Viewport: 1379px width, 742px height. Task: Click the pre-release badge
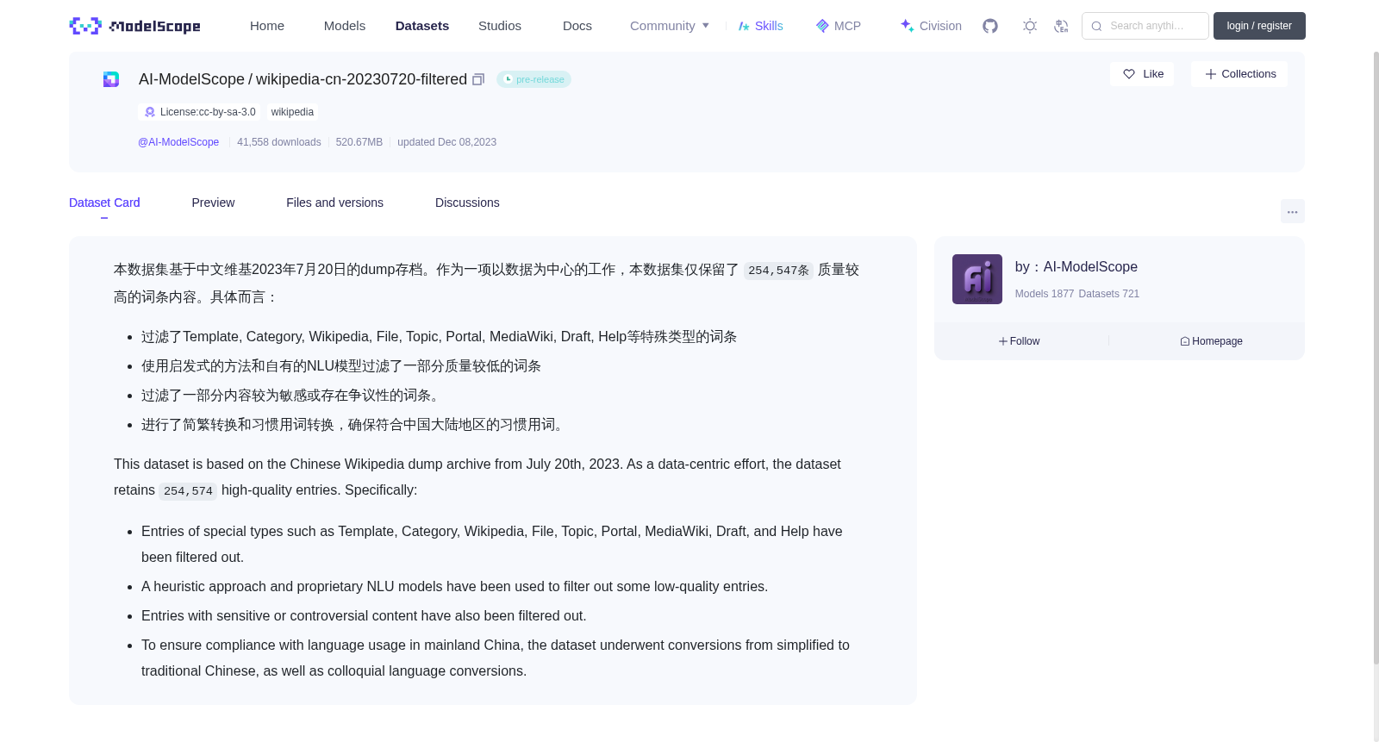(534, 79)
